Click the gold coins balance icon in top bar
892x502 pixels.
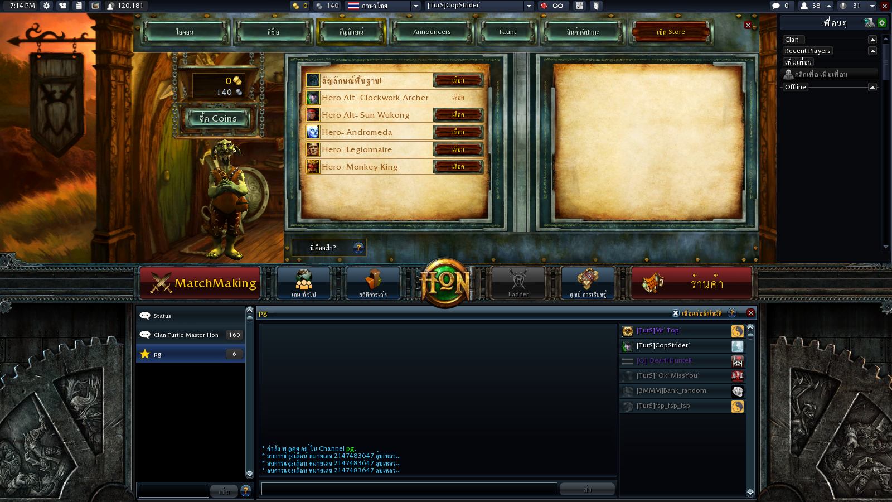(295, 6)
